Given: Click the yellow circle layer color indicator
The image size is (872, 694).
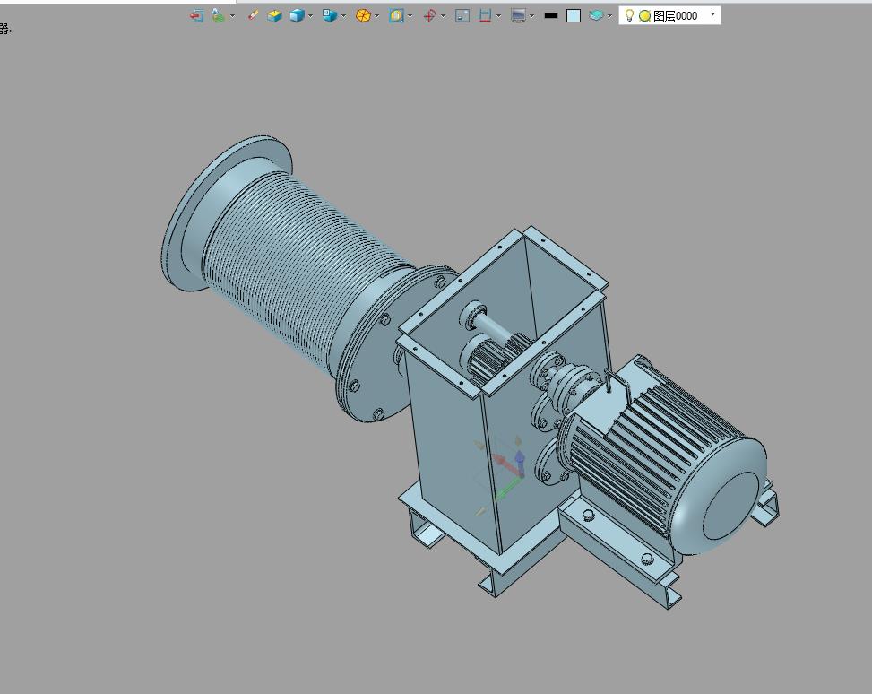Looking at the screenshot, I should (644, 16).
